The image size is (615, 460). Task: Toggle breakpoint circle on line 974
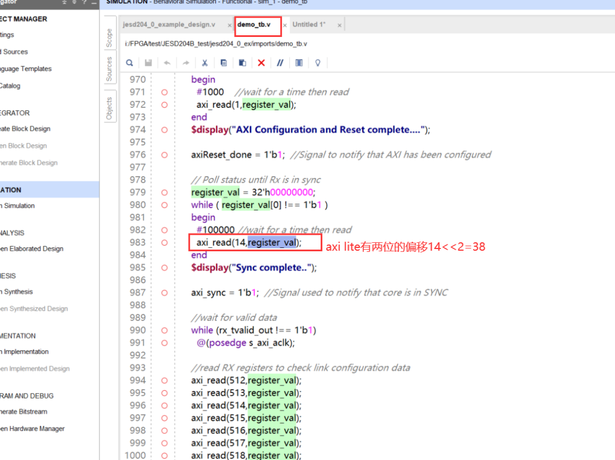[165, 130]
